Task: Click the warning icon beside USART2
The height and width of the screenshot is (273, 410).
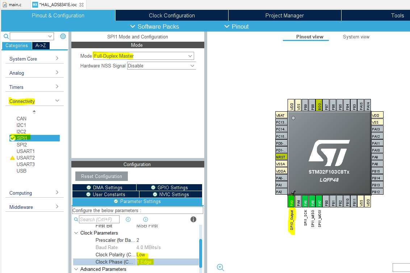Action: (12, 158)
